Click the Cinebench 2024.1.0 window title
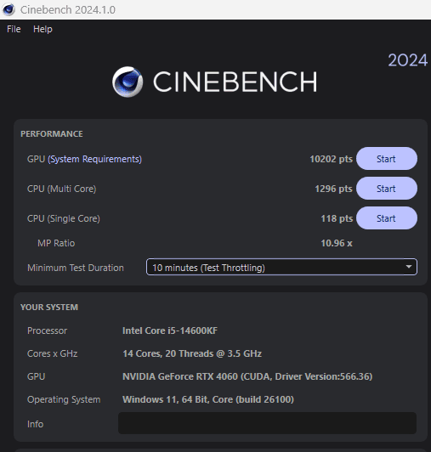 pyautogui.click(x=68, y=10)
